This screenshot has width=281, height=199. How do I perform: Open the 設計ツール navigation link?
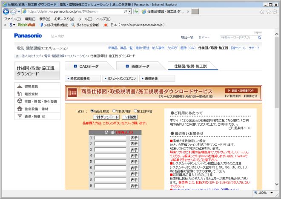pyautogui.click(x=238, y=48)
